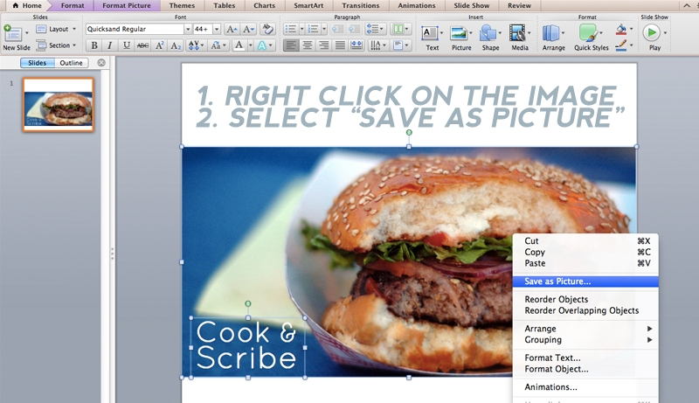Decrease the paragraph indent level
Viewport: 699px width, 403px height.
pyautogui.click(x=338, y=29)
